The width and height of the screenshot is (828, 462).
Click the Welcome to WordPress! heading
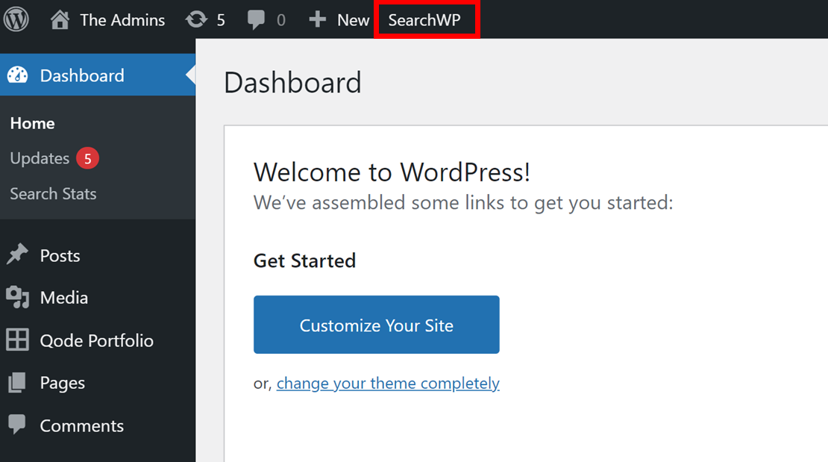click(x=392, y=172)
